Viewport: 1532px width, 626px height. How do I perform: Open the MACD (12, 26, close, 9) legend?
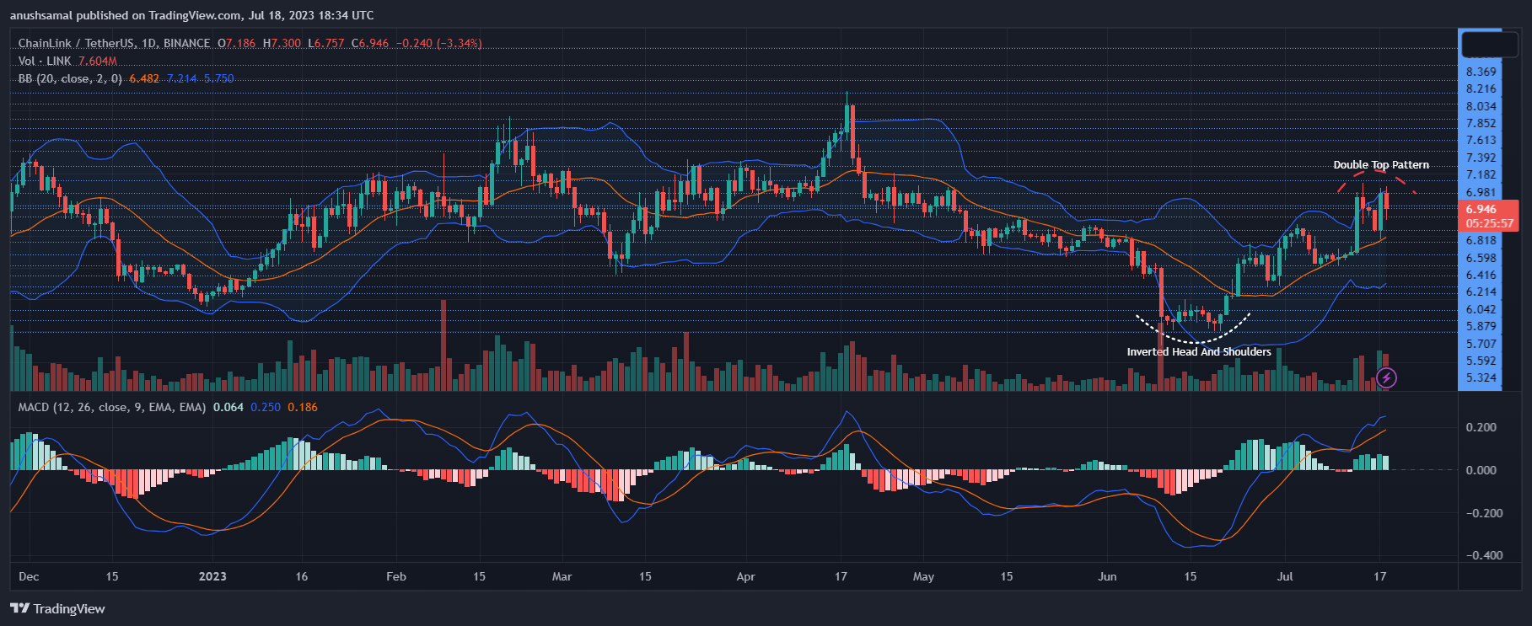111,407
